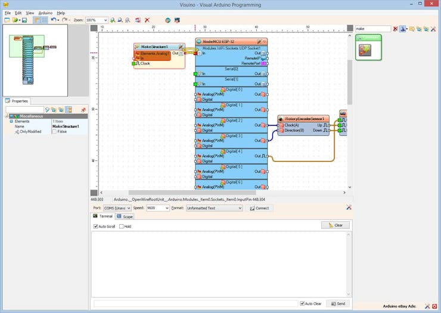Screen dimensions: 441x313
Task: Open the Arduino menu
Action: pyautogui.click(x=45, y=13)
